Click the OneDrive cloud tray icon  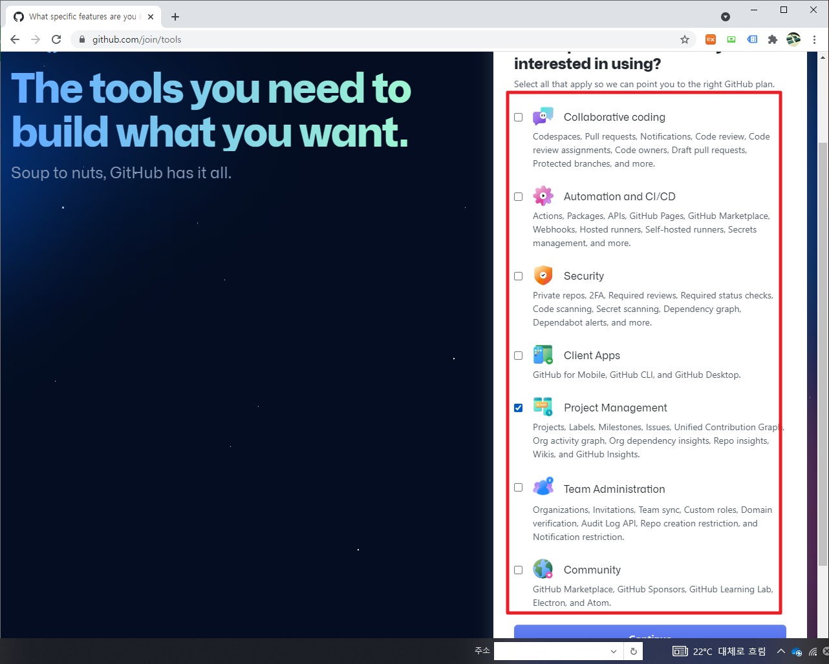pos(797,651)
